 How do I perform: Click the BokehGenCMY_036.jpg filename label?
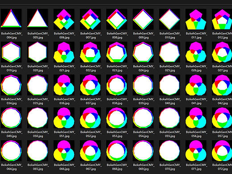click(x=64, y=101)
